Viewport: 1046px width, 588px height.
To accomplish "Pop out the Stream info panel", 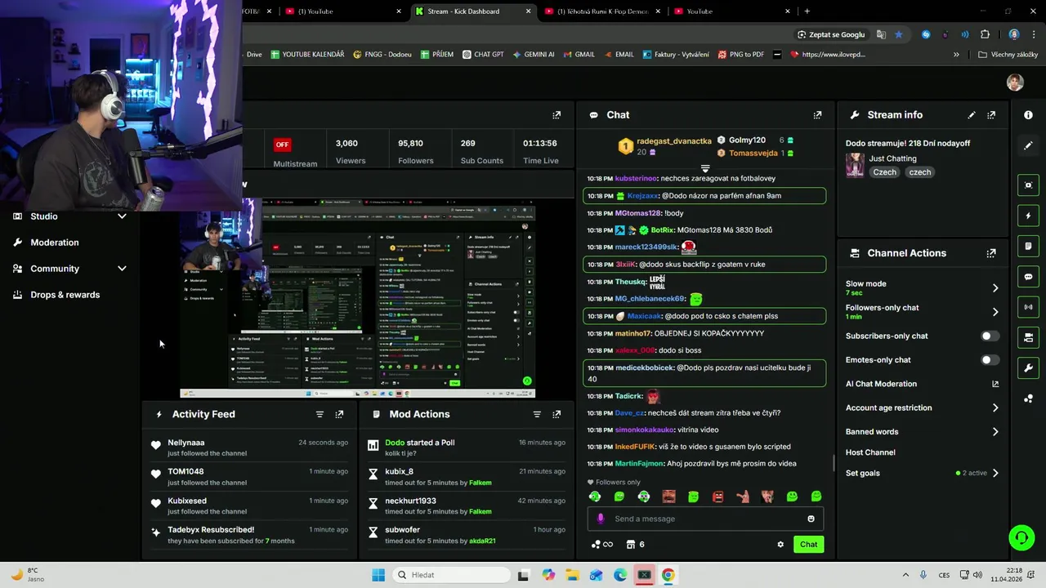I will (991, 115).
